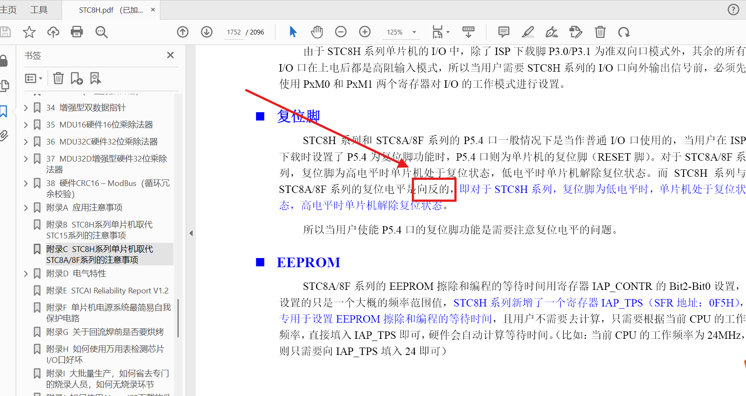Open the page fit options icon
This screenshot has height=396, width=746.
pyautogui.click(x=440, y=32)
